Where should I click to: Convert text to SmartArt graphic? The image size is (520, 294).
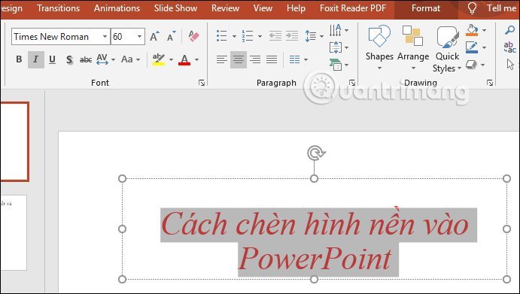339,65
